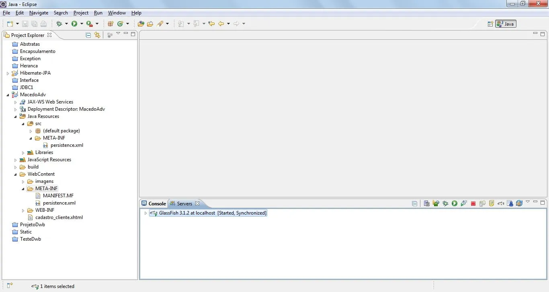
Task: Close the Project Explorer tab
Action: (49, 35)
